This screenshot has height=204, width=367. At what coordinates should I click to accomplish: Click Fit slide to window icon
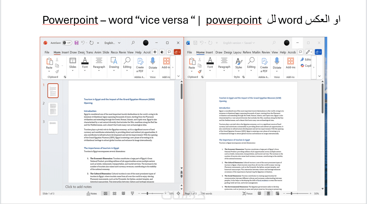click(178, 194)
